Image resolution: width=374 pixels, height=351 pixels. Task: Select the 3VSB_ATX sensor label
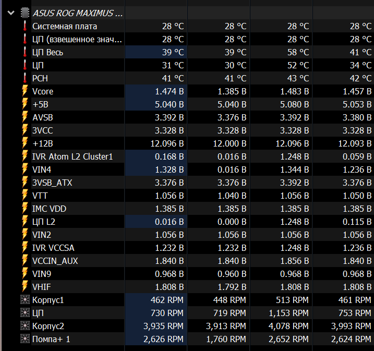point(52,183)
